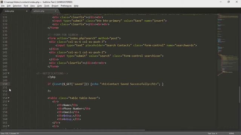
Task: Open the View menu
Action: (x=33, y=6)
